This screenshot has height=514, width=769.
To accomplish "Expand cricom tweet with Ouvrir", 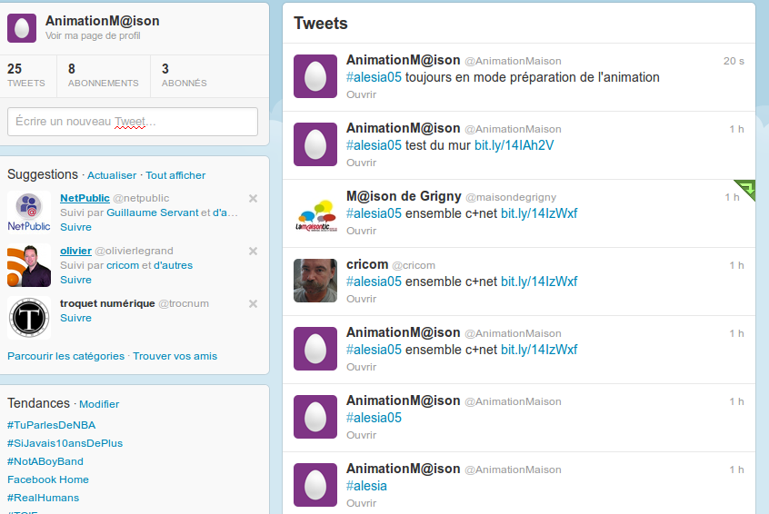I will coord(362,299).
